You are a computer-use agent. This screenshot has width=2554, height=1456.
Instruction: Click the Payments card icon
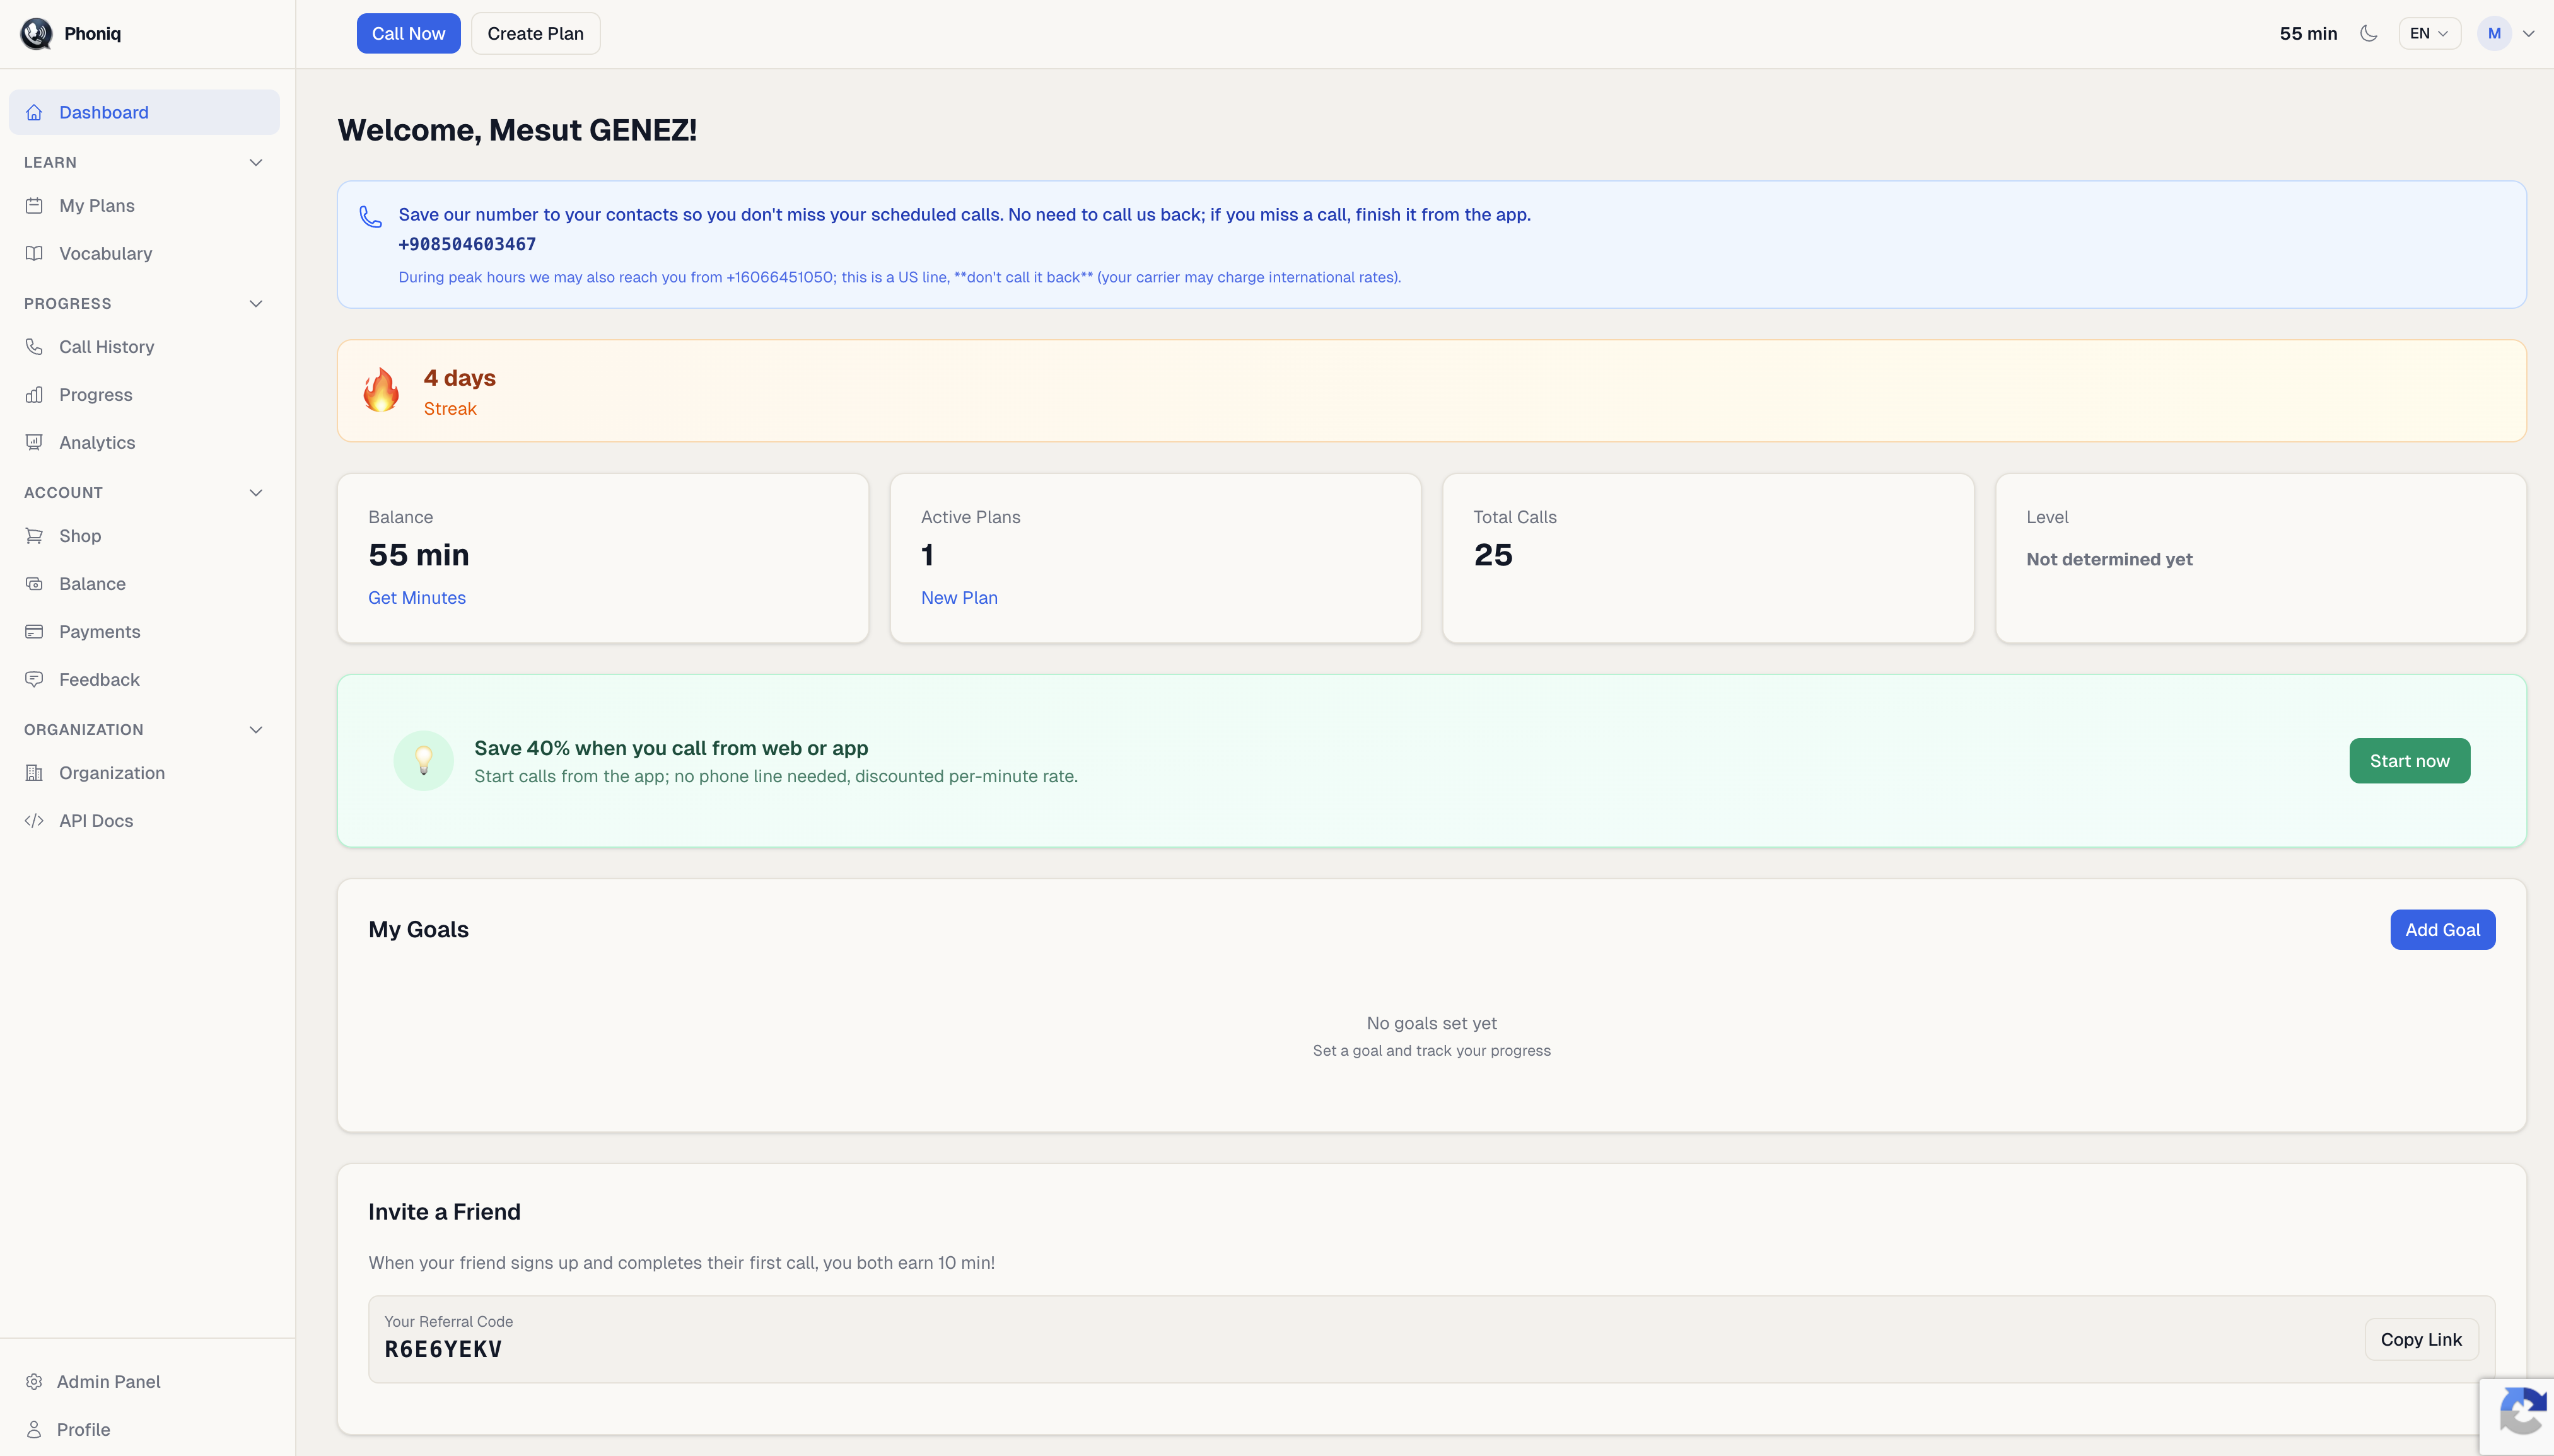click(34, 631)
